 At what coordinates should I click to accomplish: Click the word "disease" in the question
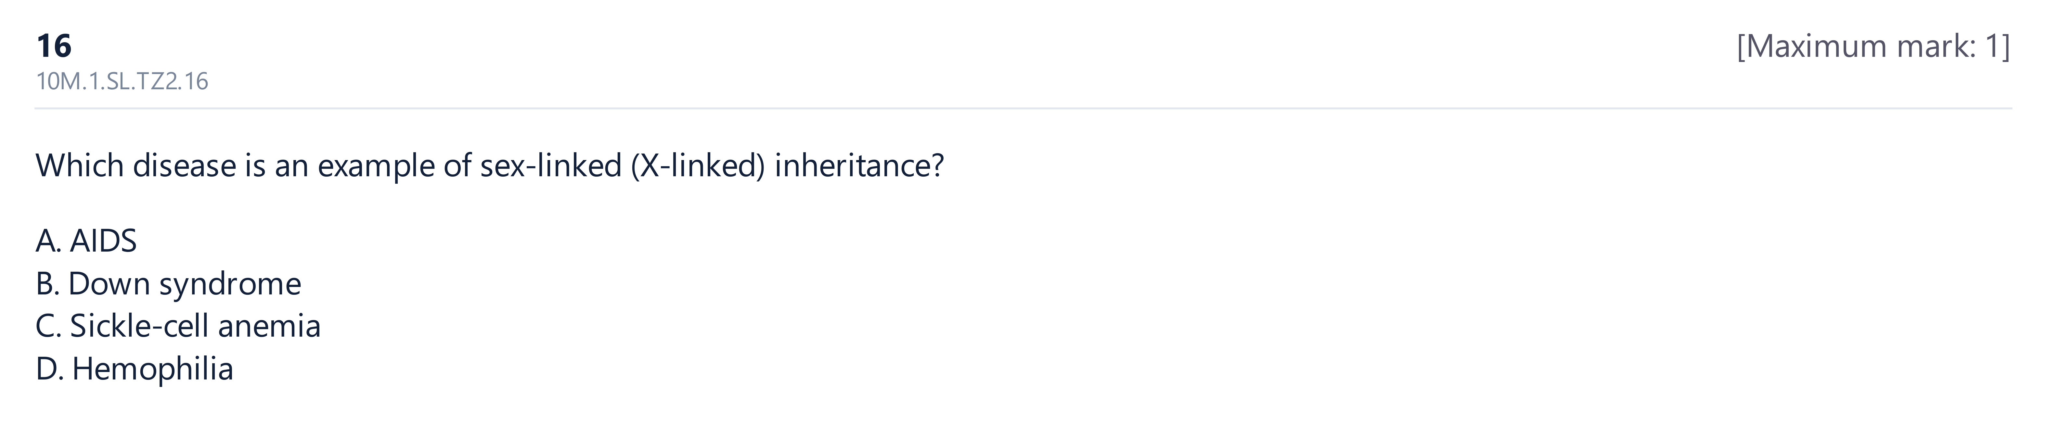click(184, 166)
